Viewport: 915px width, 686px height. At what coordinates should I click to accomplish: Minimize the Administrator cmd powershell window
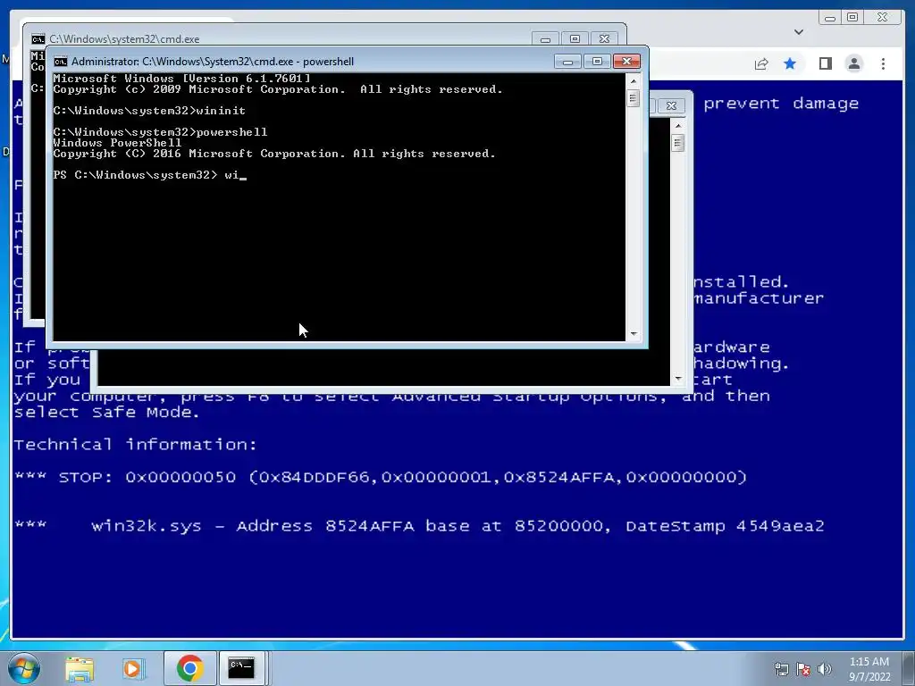click(x=567, y=62)
